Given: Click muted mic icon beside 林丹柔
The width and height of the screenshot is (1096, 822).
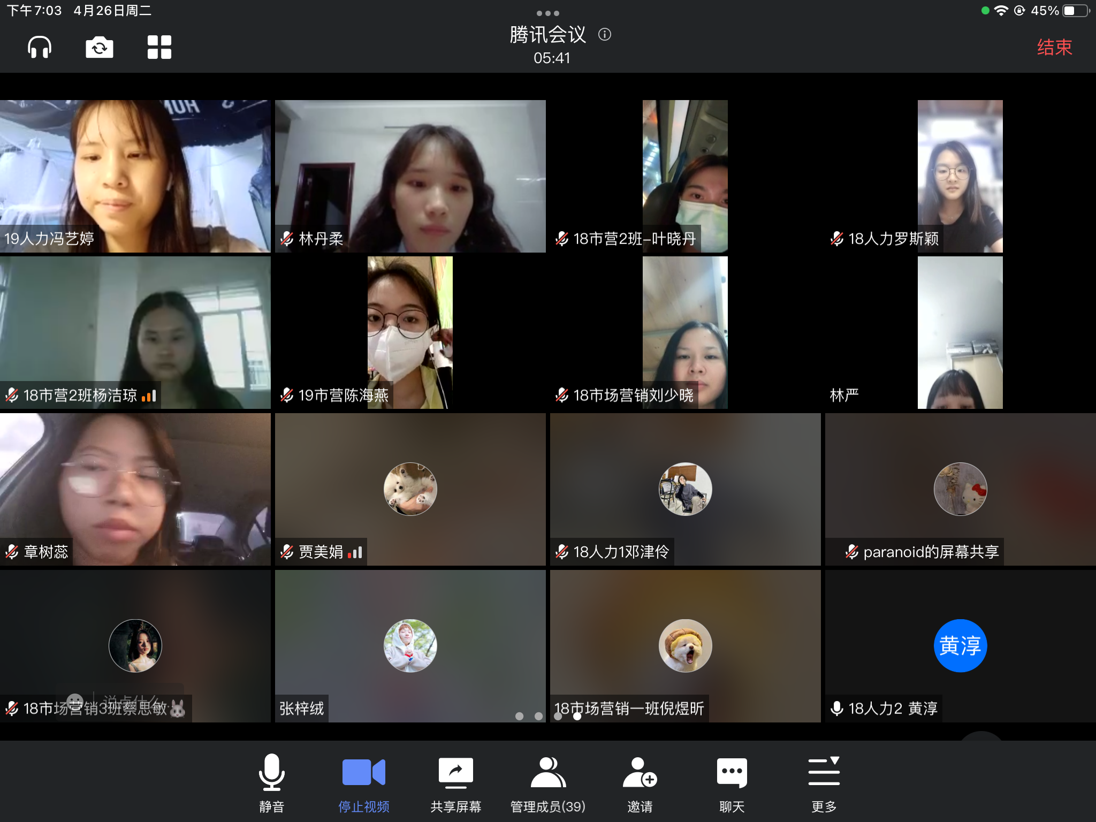Looking at the screenshot, I should pos(287,239).
